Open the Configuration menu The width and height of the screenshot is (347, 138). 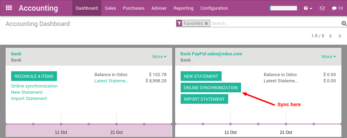tap(214, 8)
